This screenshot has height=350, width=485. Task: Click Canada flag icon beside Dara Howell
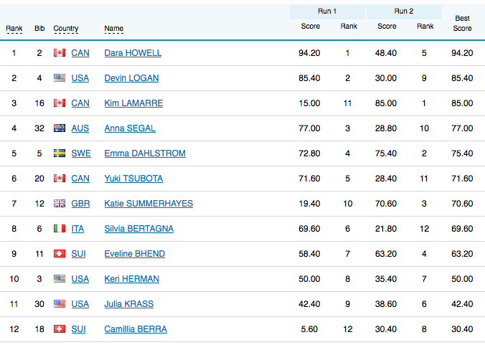[60, 53]
